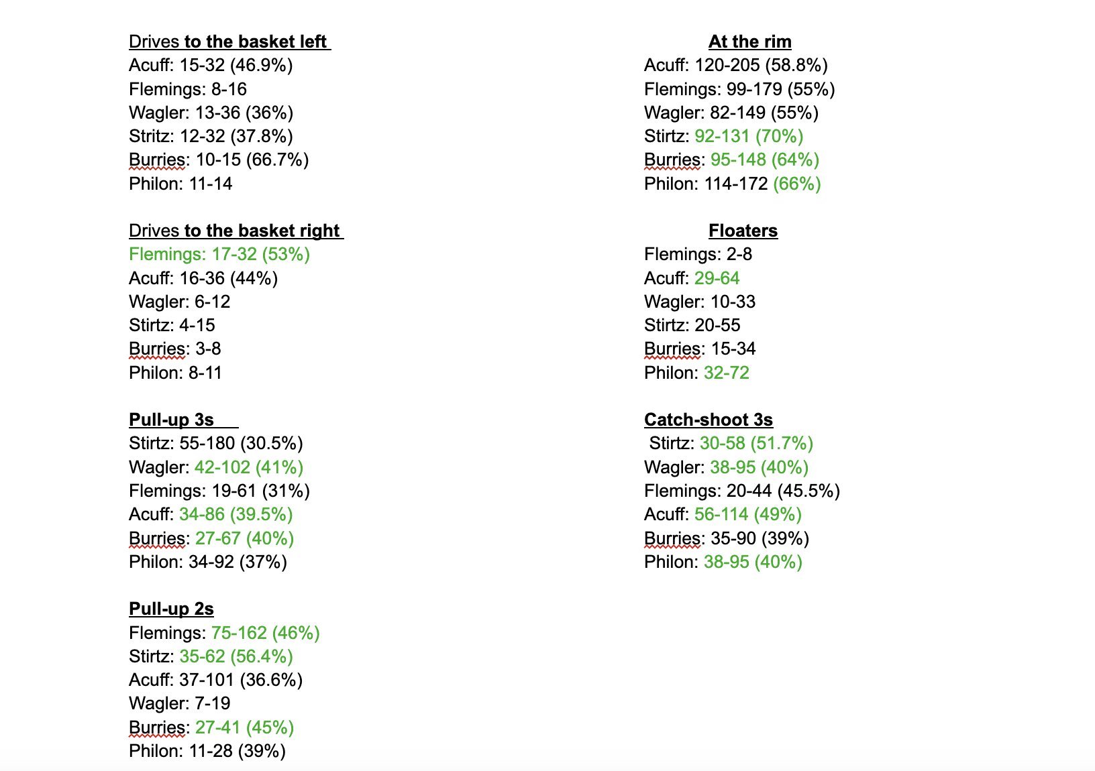Click the 'Pull-up 2s' heading
Image resolution: width=1095 pixels, height=771 pixels.
coord(171,609)
